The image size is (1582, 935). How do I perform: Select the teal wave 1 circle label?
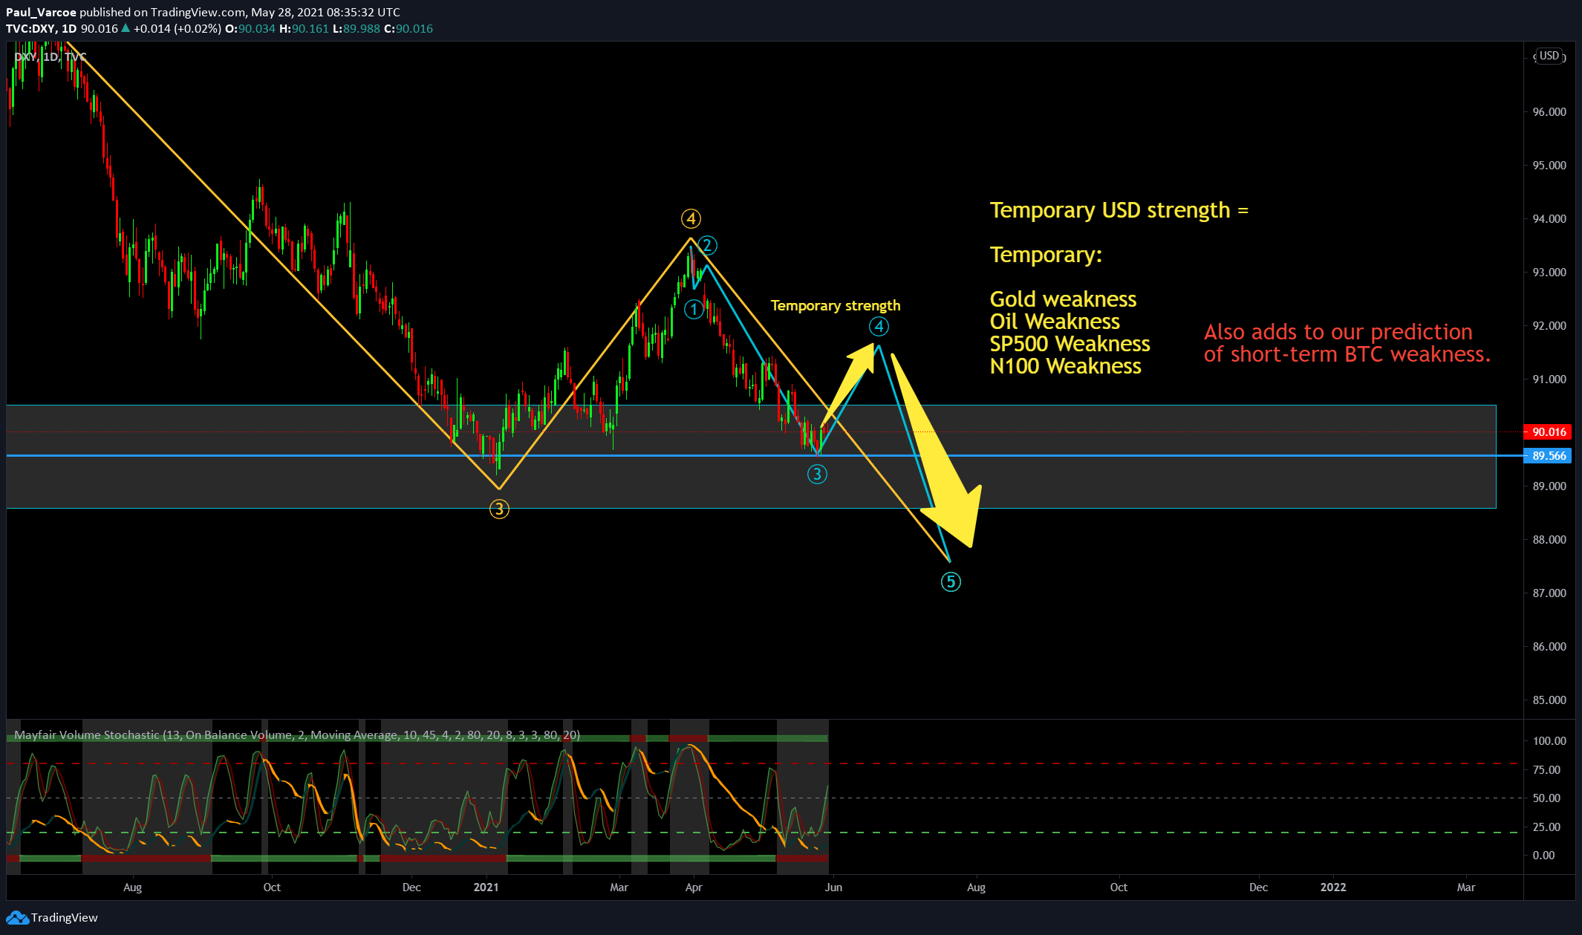[x=694, y=309]
